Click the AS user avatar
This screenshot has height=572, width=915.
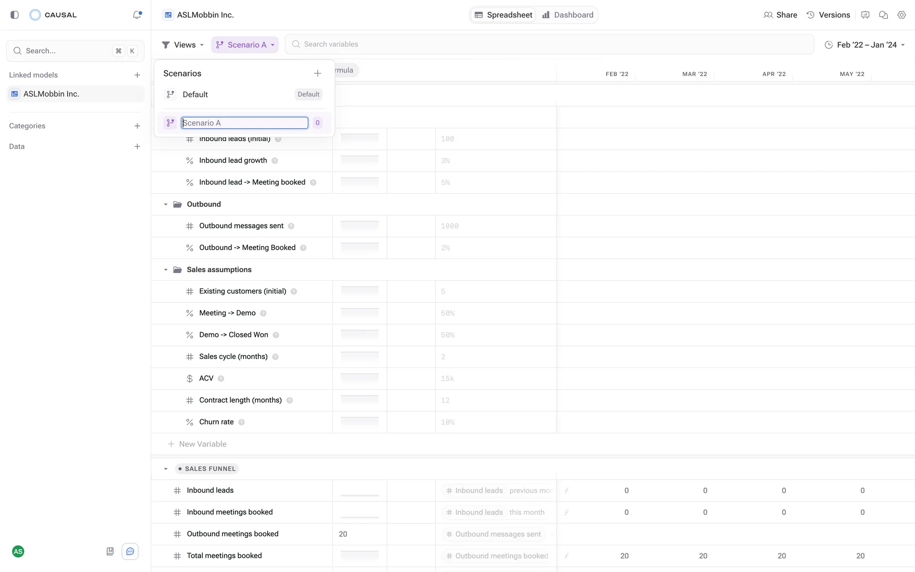(x=18, y=552)
